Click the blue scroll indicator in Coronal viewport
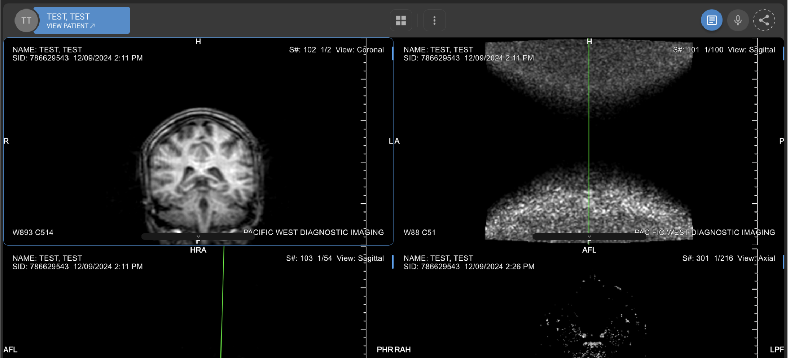Screen dimensions: 788x358 tap(393, 53)
